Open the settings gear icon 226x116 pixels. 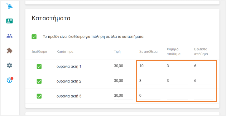(10, 66)
